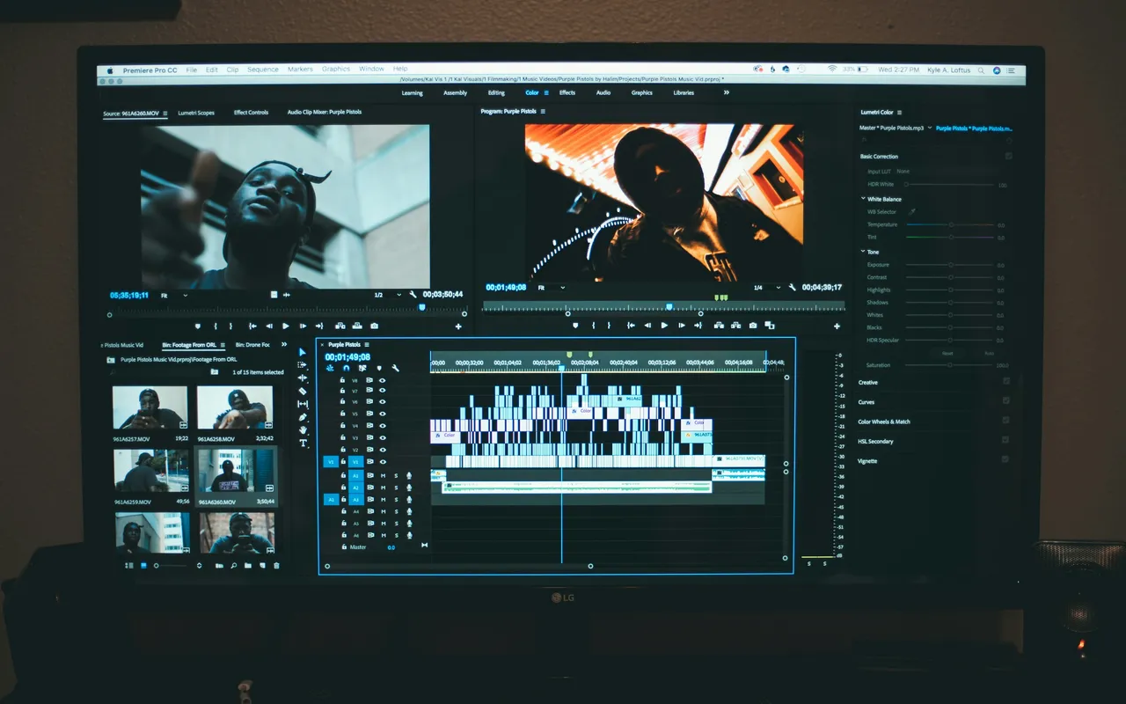Adjust the Exposure slider
This screenshot has width=1126, height=704.
[x=950, y=264]
